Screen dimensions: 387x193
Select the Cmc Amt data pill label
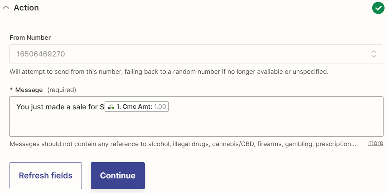(x=134, y=107)
